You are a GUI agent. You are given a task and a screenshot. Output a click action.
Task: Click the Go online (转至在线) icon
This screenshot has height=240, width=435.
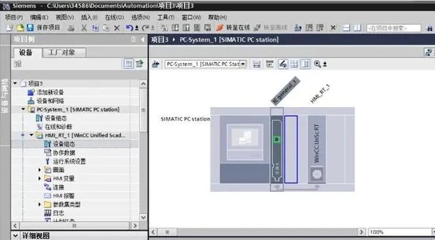click(219, 27)
